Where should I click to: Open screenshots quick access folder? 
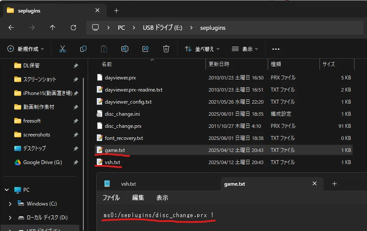[x=37, y=135]
